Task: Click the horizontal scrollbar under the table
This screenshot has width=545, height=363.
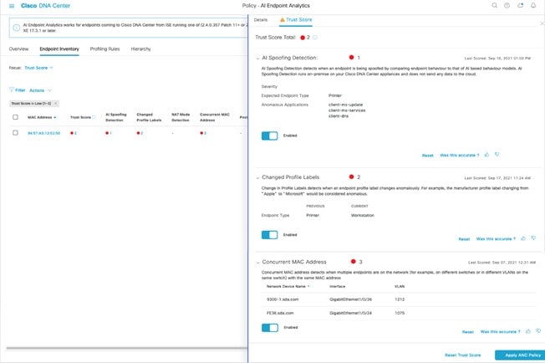Action: (127, 348)
